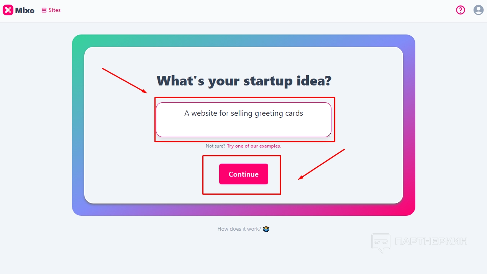487x274 pixels.
Task: Click the "Not sure?" hint text
Action: (215, 146)
